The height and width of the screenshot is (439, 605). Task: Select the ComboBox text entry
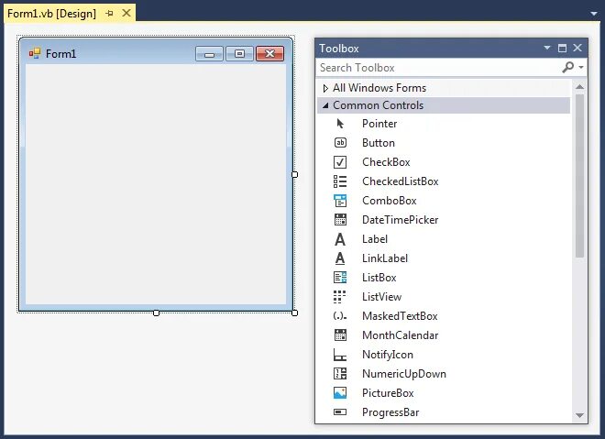(389, 201)
